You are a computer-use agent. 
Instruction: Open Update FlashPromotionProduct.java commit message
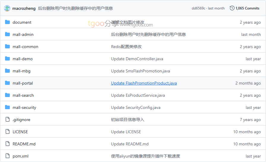[144, 83]
